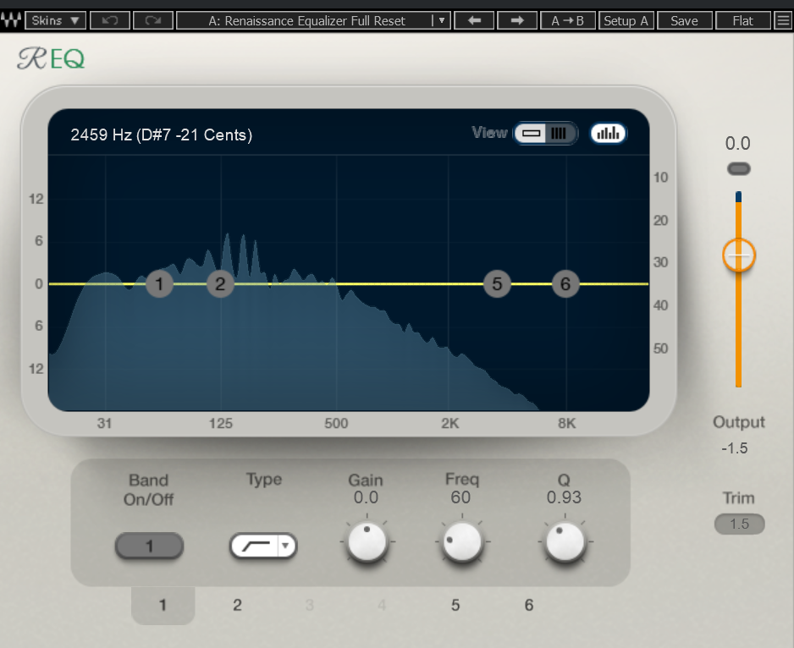Select band 5 marker on graph

[x=497, y=284]
